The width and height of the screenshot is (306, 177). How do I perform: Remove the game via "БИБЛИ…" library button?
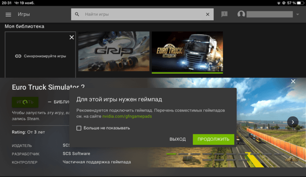59,102
